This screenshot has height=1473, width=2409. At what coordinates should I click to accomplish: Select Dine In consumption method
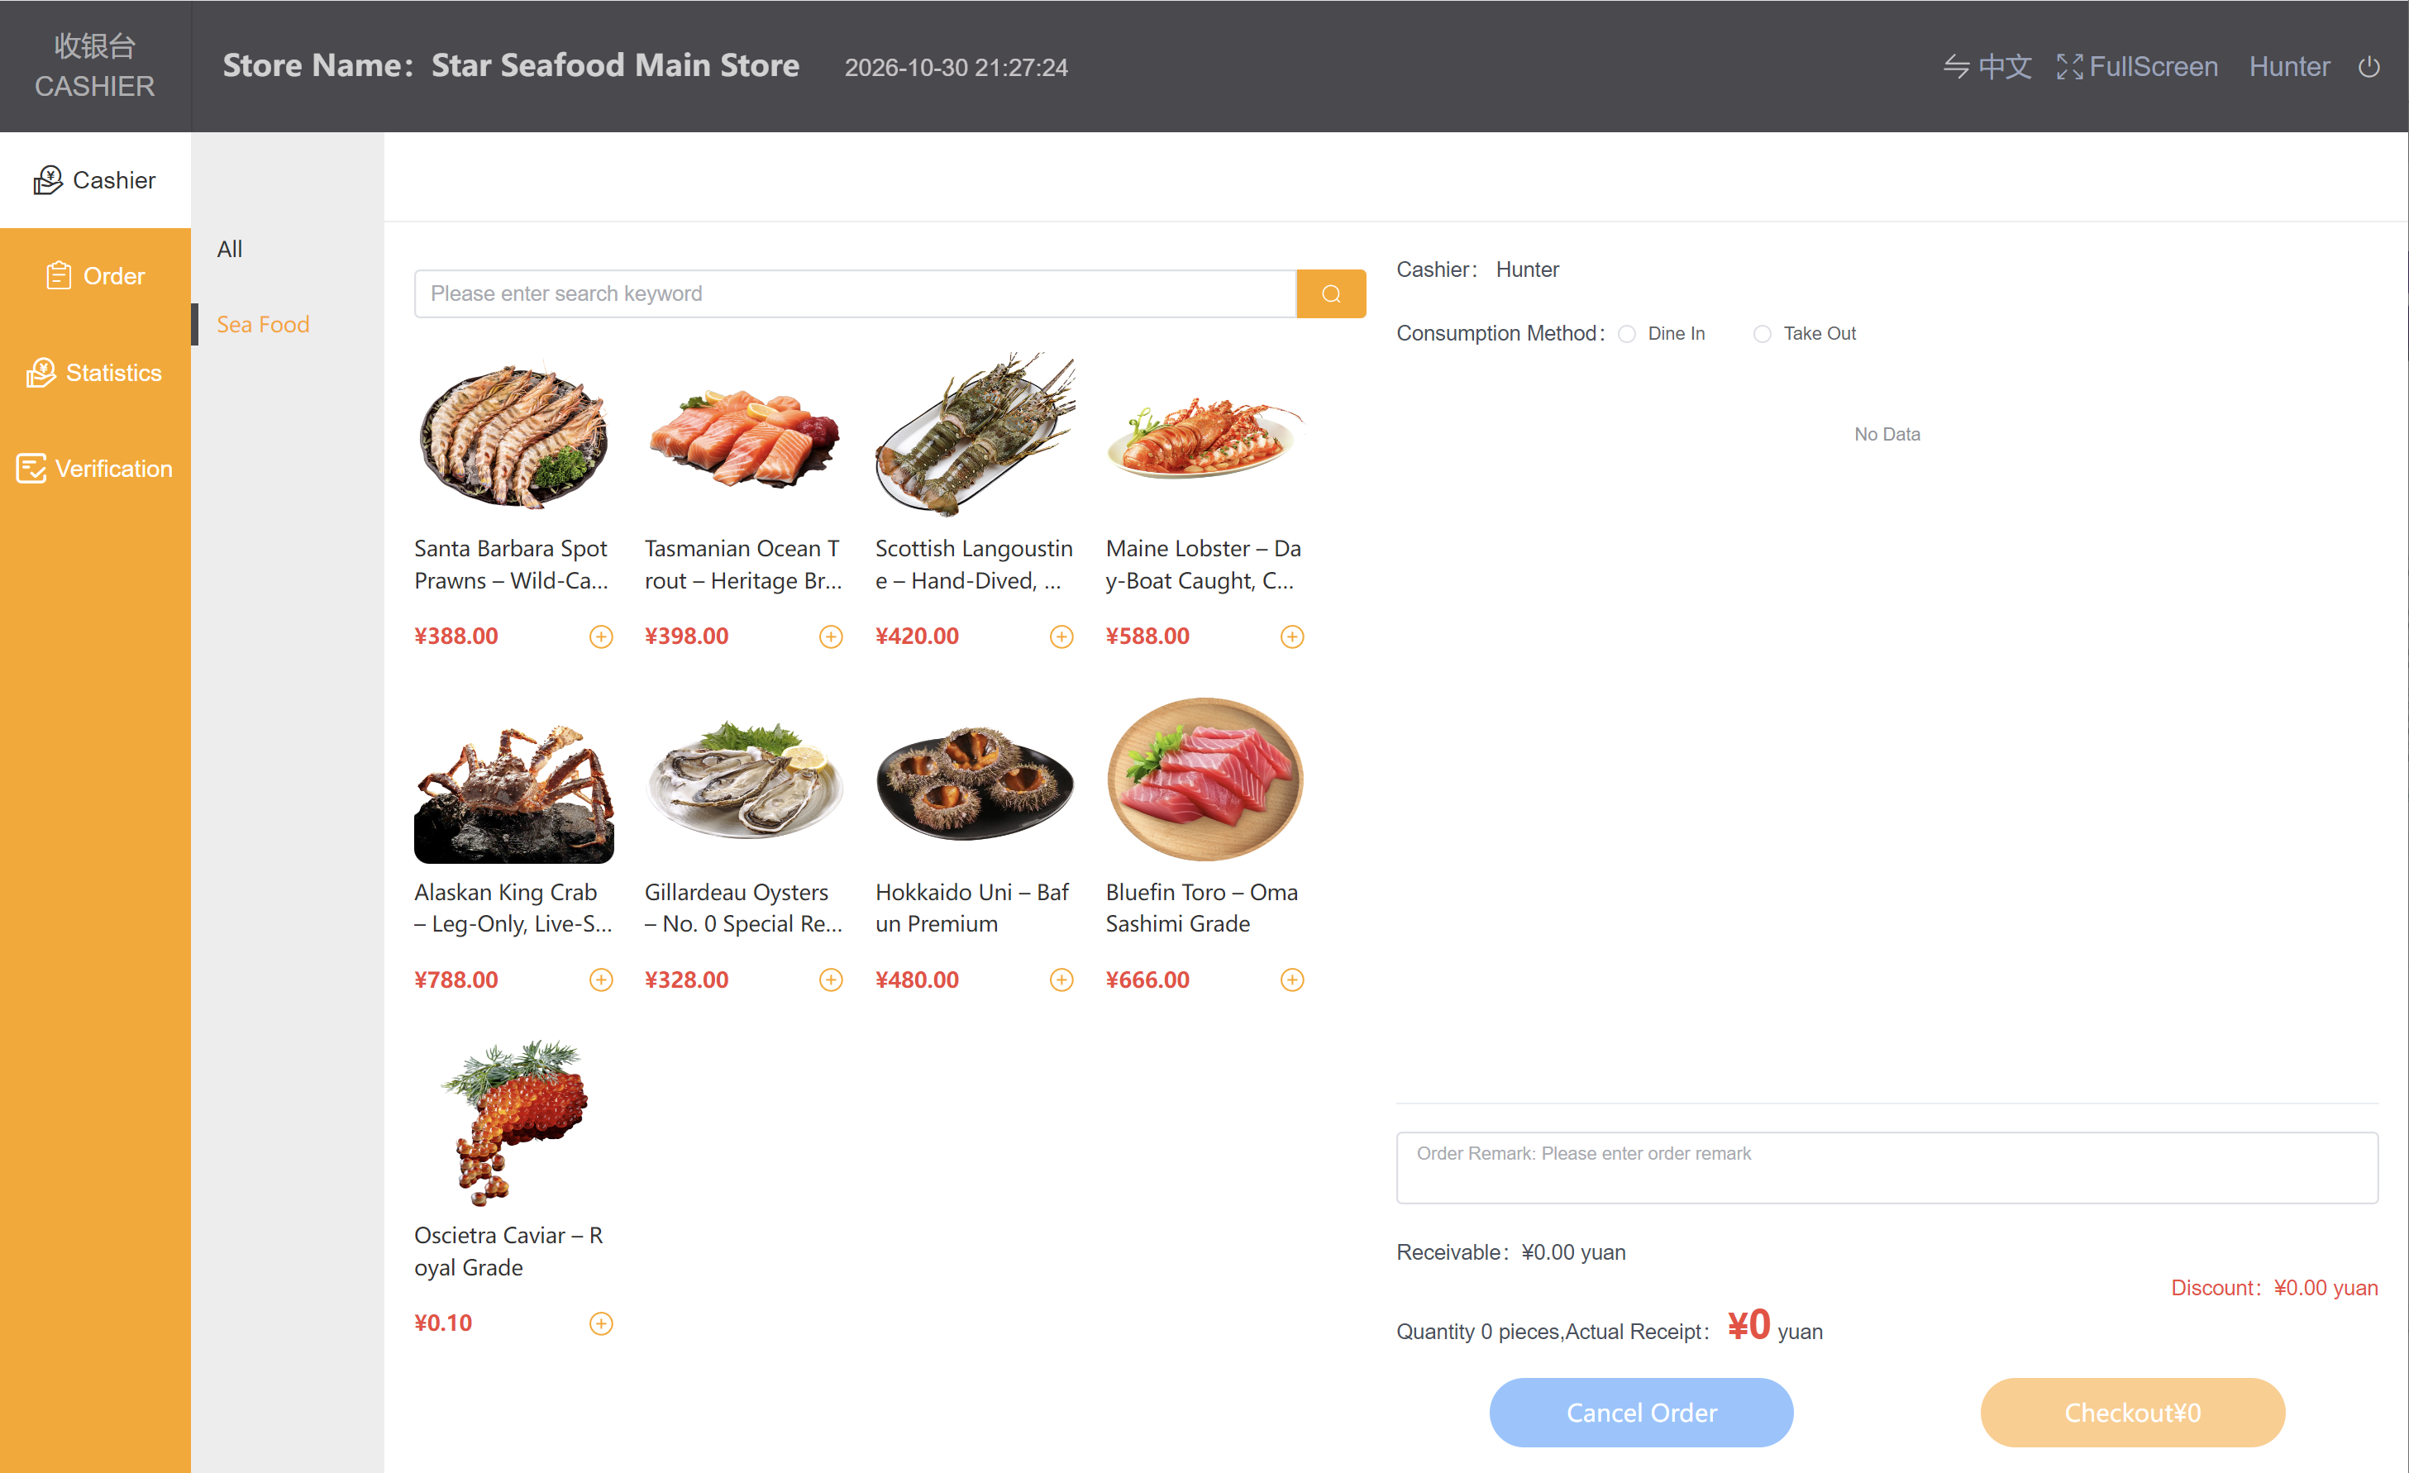1661,334
